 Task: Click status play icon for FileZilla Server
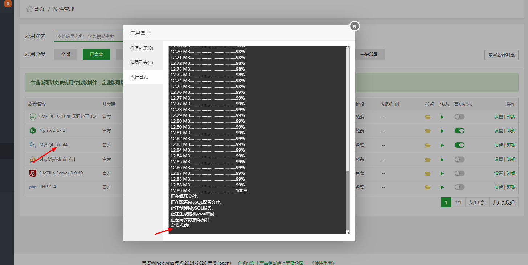click(x=442, y=173)
